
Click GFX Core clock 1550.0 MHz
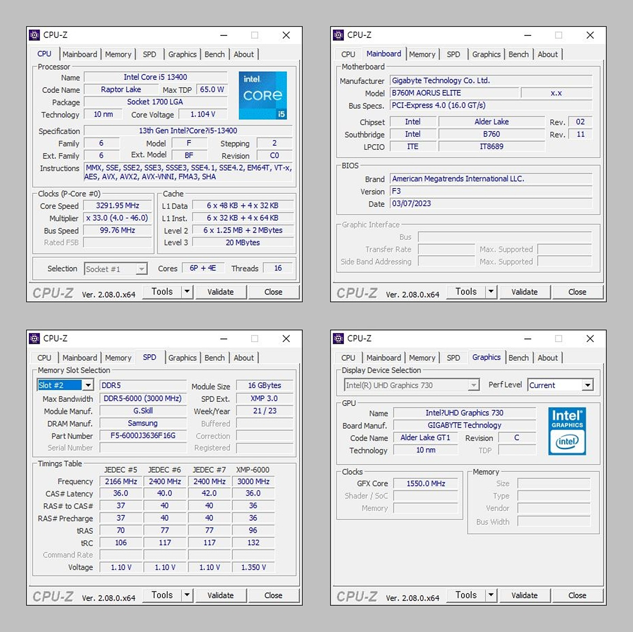426,484
